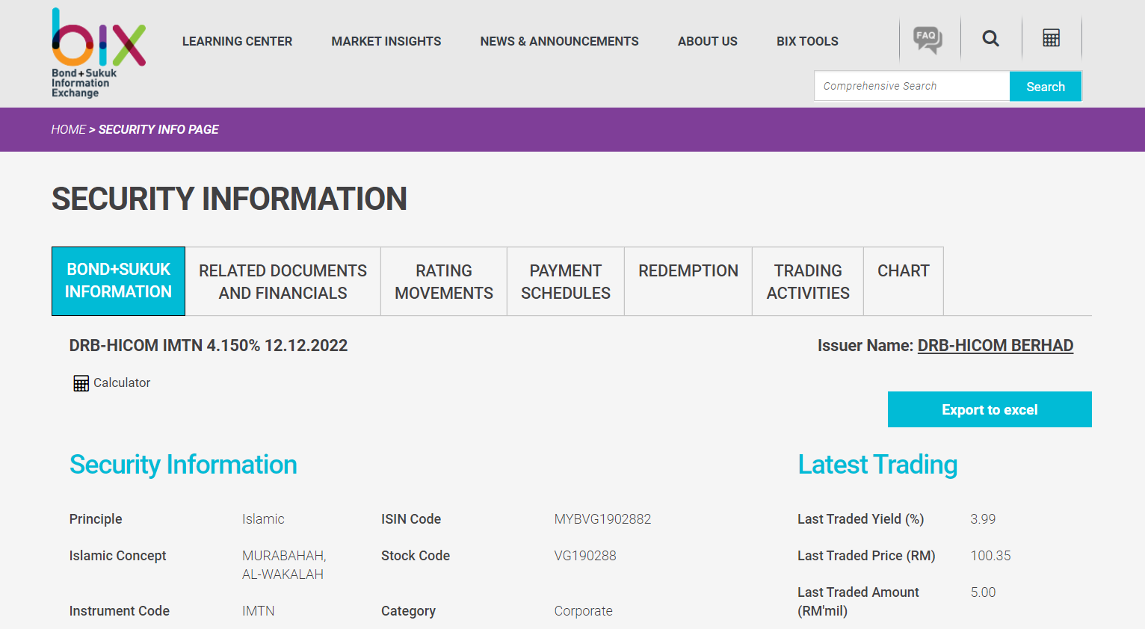Open the FAQ chat icon
This screenshot has height=629, width=1145.
(x=928, y=39)
